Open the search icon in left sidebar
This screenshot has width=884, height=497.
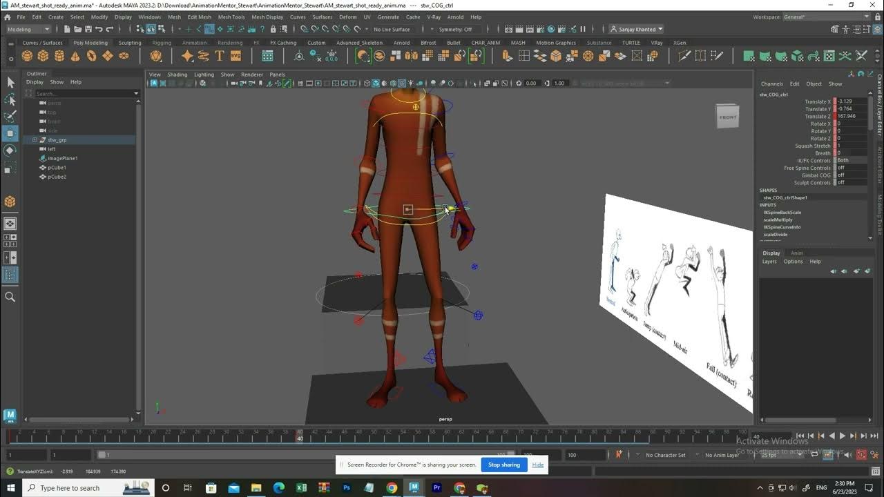(10, 297)
